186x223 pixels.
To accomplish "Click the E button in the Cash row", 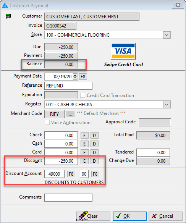I will pyautogui.click(x=84, y=144).
